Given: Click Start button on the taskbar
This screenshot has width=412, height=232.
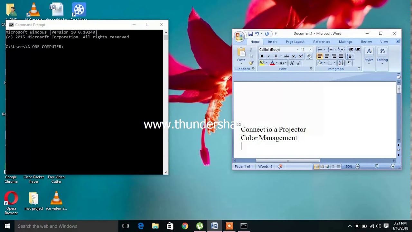Looking at the screenshot, I should tap(7, 226).
